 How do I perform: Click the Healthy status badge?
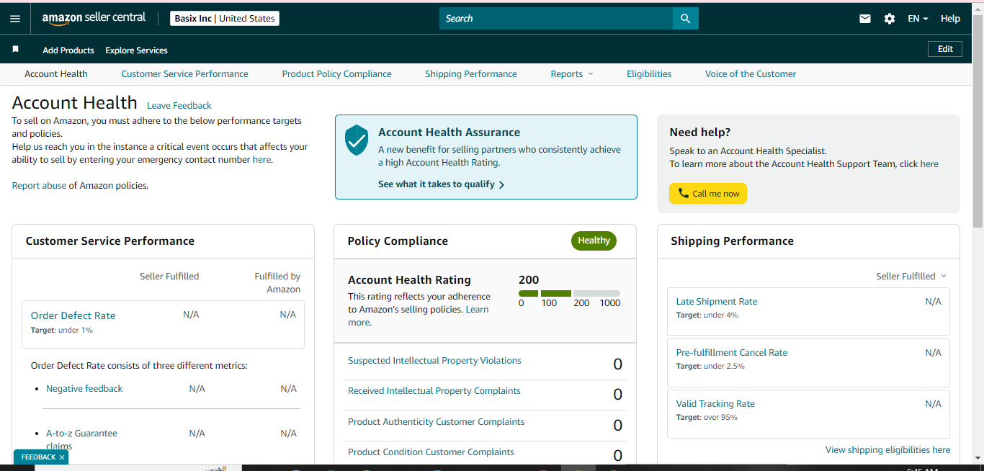[x=594, y=241]
